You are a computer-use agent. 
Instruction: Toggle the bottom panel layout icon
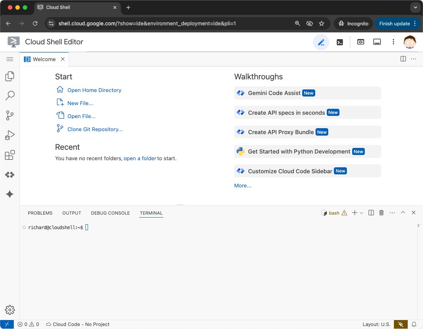click(x=377, y=42)
